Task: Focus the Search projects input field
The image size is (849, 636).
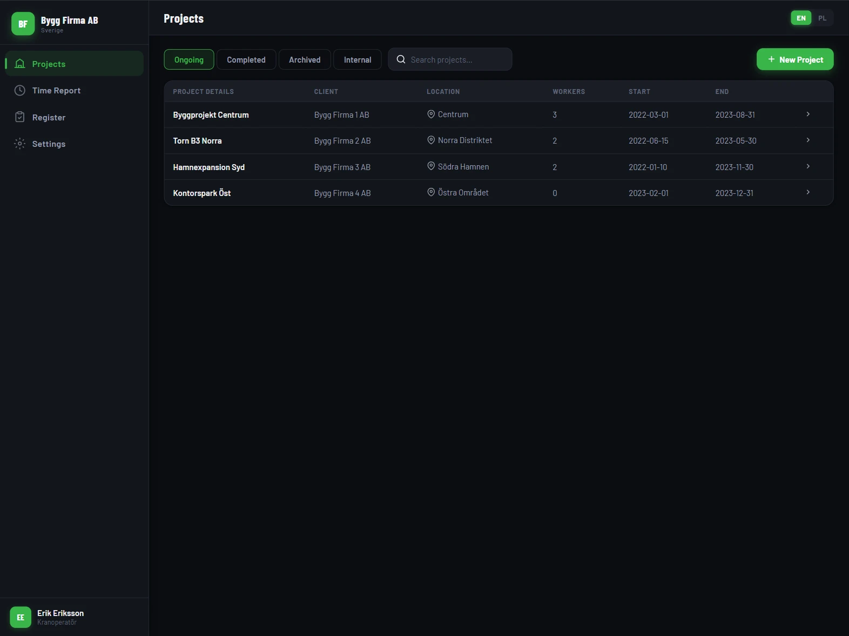Action: point(456,59)
